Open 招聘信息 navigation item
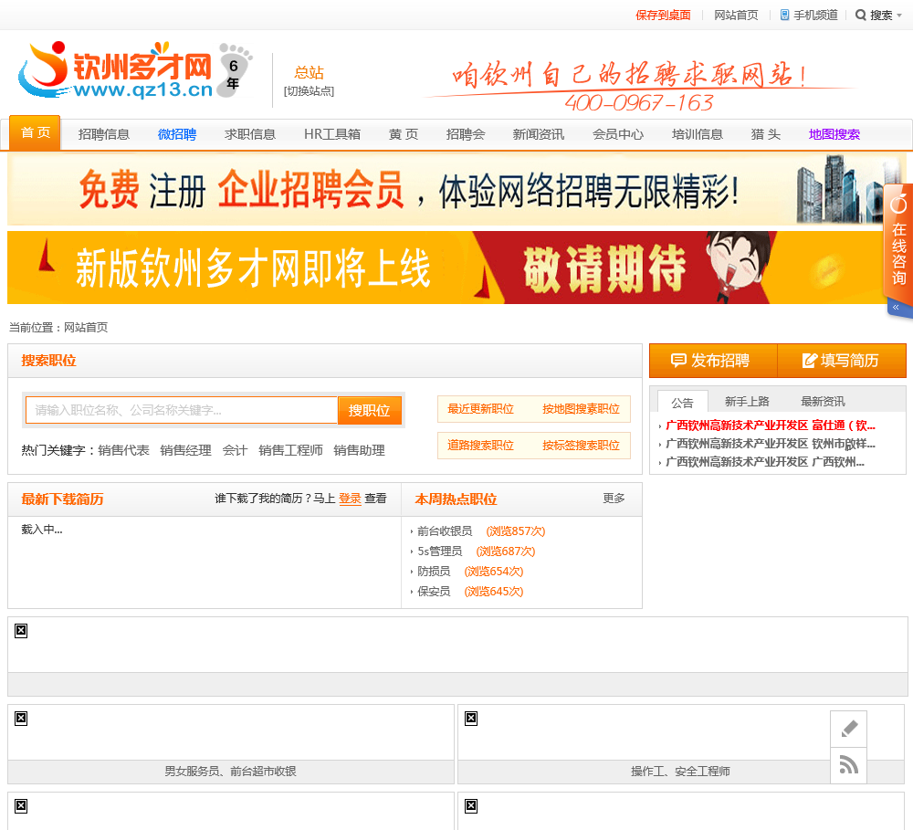 [104, 134]
